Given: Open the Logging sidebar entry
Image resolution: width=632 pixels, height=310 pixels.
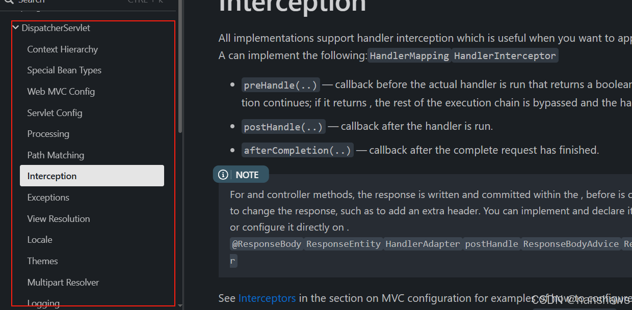Looking at the screenshot, I should (x=43, y=303).
